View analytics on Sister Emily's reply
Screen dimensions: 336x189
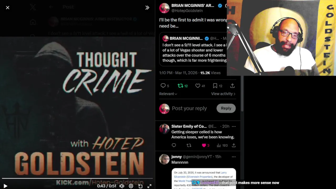(x=222, y=145)
